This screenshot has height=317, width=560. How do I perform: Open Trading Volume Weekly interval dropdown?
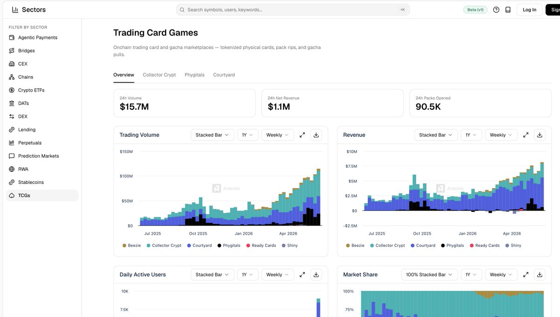278,135
